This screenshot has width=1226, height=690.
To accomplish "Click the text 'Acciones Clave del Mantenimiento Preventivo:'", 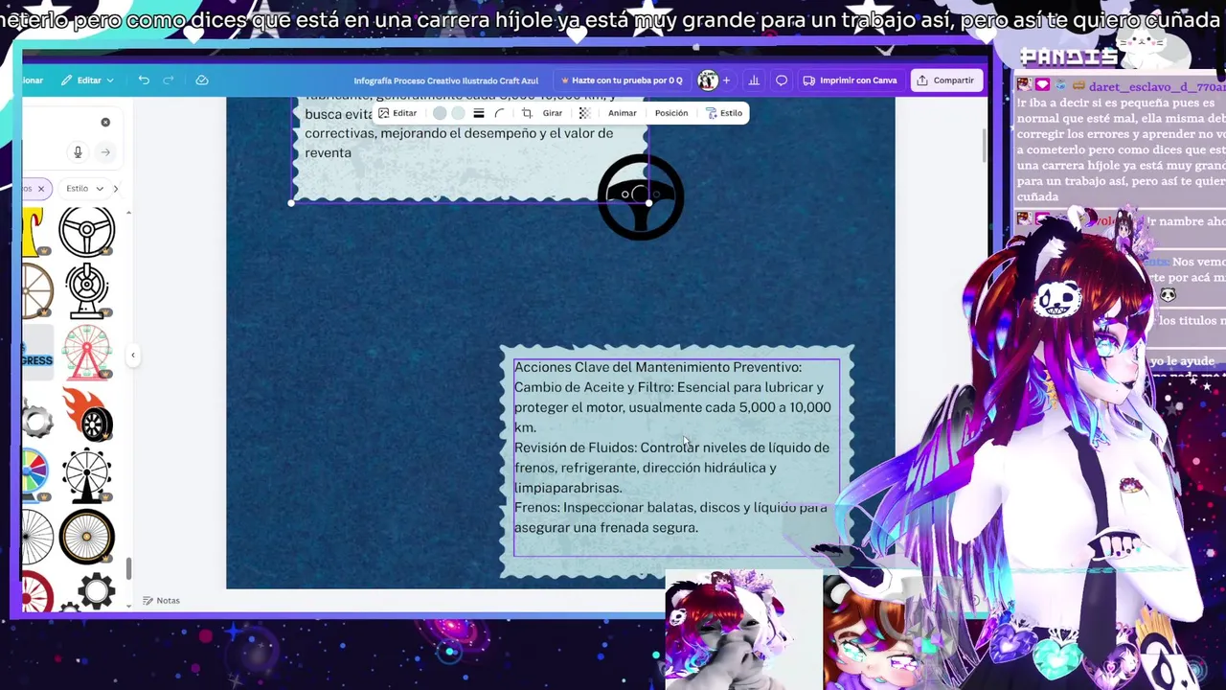I will 658,367.
